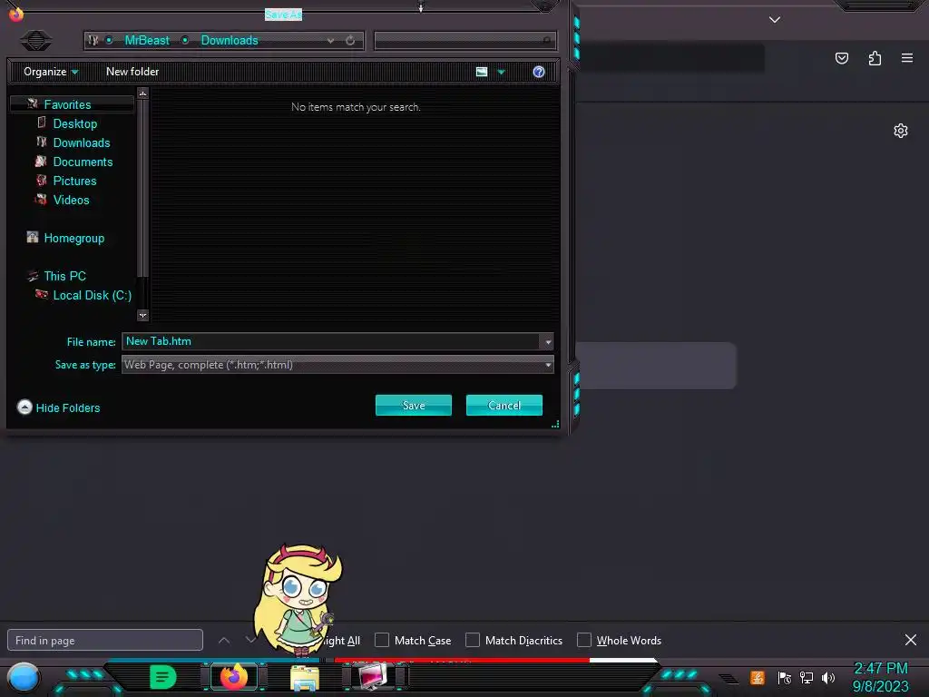Click the Firefox list all tabs chevron
Image resolution: width=929 pixels, height=697 pixels.
(x=775, y=20)
